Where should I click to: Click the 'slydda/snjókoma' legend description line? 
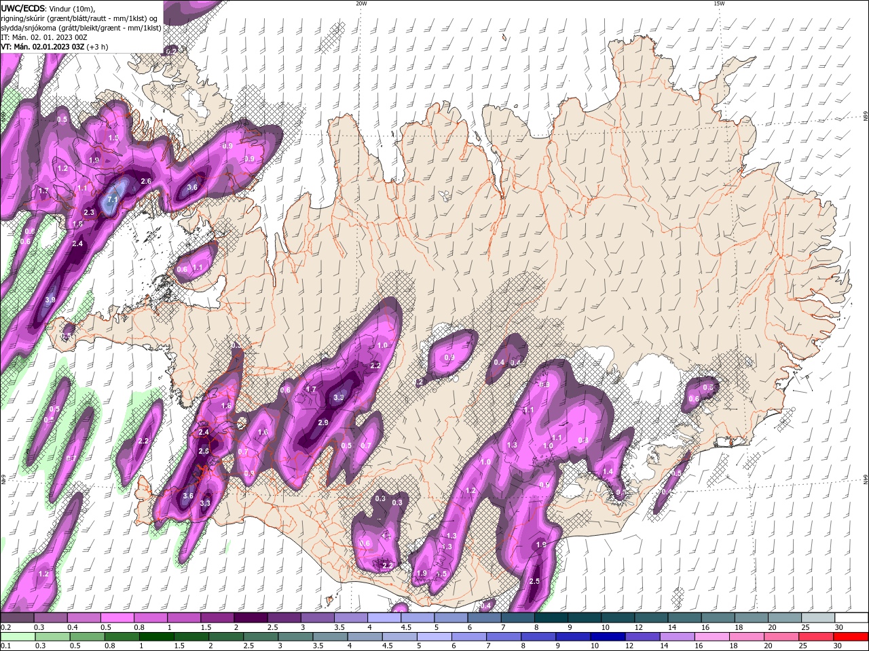pyautogui.click(x=81, y=28)
